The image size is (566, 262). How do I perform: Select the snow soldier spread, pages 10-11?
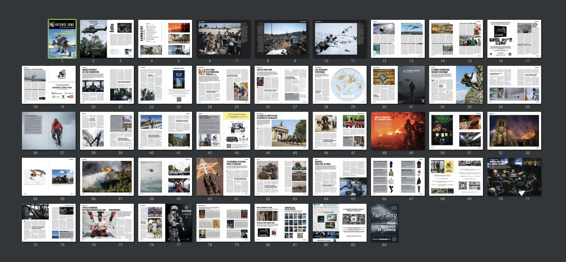340,39
